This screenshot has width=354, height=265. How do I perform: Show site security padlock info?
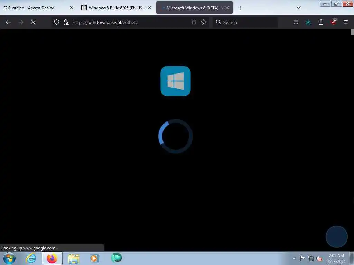coord(66,22)
